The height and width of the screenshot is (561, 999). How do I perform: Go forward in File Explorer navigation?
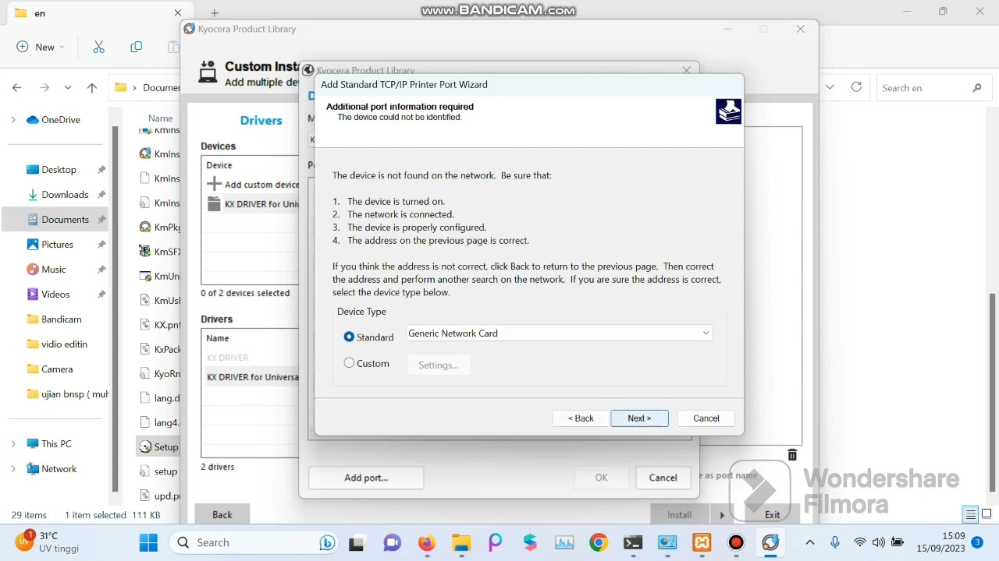pos(44,88)
